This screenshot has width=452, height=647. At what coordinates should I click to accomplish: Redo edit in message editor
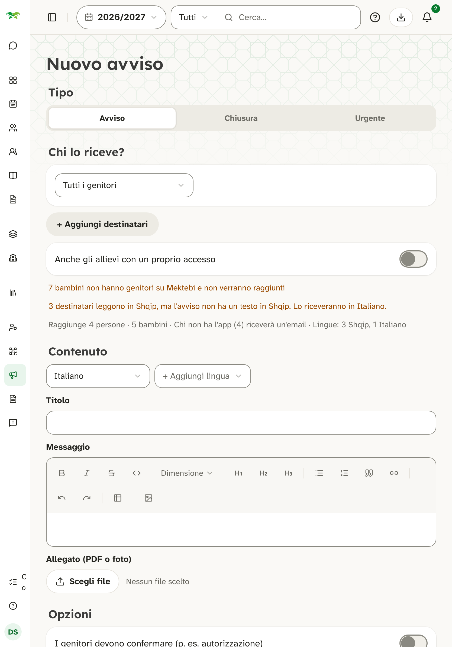(x=87, y=498)
